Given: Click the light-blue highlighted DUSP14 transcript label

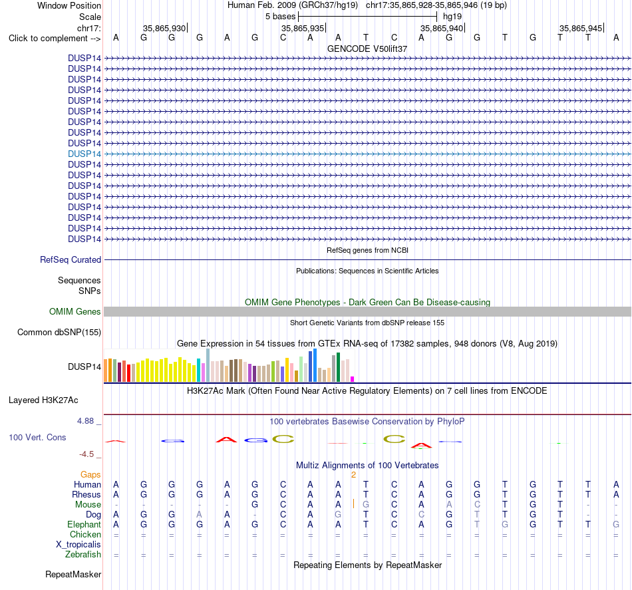Looking at the screenshot, I should click(84, 154).
